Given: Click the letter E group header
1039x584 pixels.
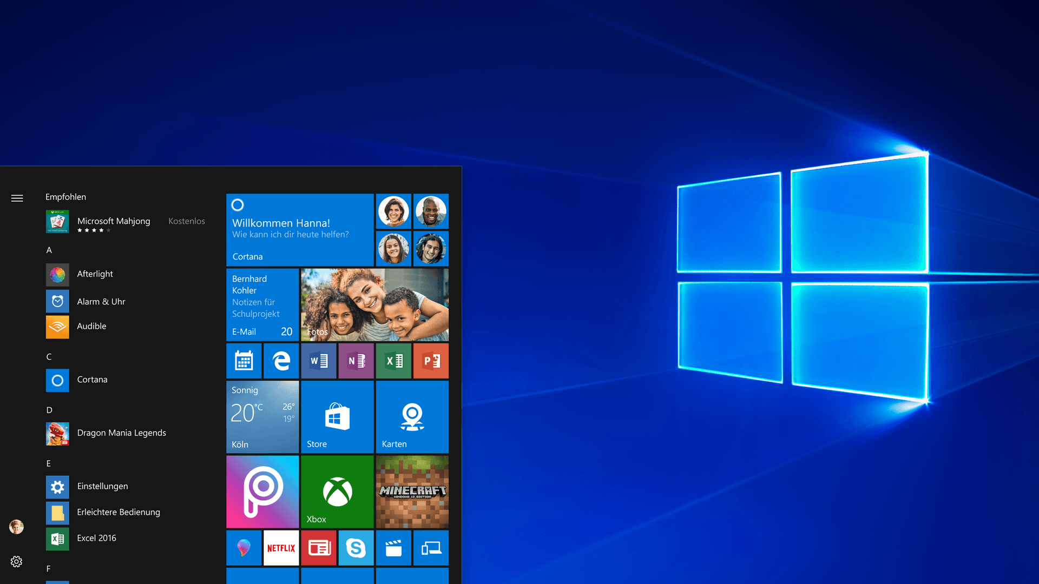Looking at the screenshot, I should click(49, 463).
